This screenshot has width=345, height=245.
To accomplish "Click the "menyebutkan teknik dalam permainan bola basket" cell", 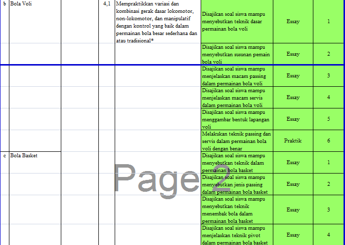I will click(237, 163).
